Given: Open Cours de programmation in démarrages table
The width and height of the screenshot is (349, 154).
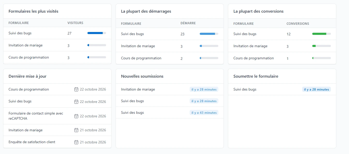Looking at the screenshot, I should click(141, 58).
